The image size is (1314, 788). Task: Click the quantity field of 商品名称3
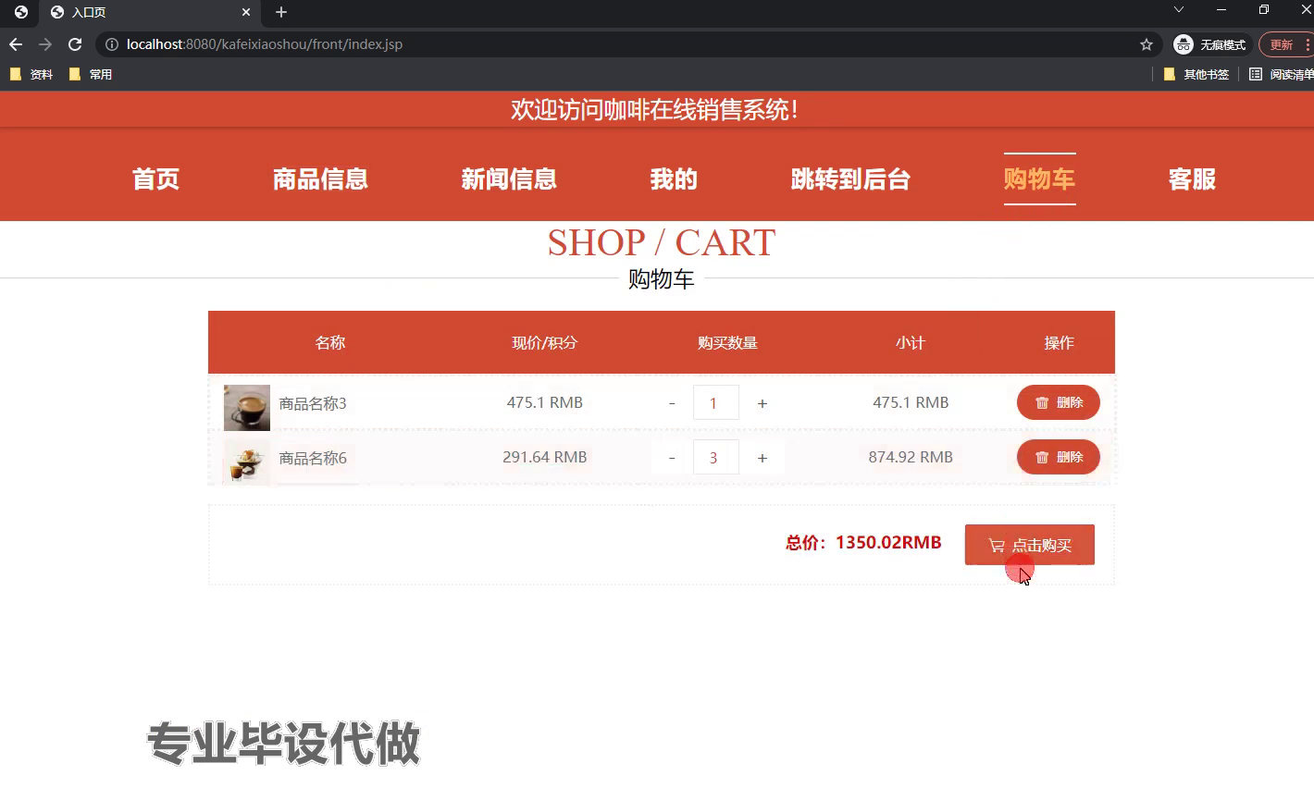click(716, 402)
